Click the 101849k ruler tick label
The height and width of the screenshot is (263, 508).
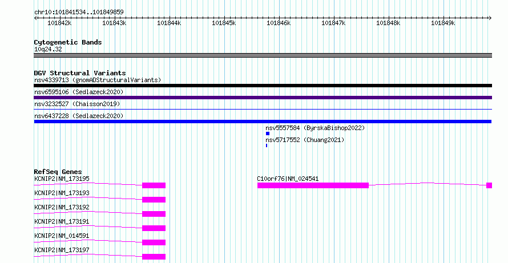[443, 23]
